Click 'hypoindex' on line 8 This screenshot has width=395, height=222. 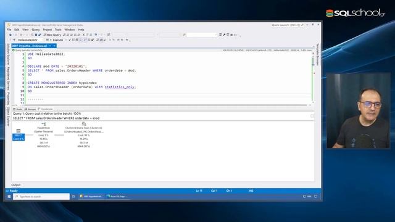88,83
